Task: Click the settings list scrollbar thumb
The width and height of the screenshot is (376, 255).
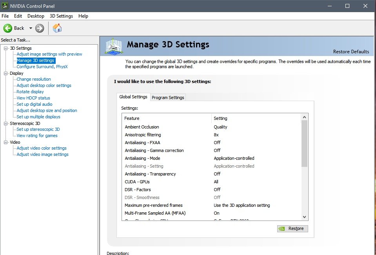Action: click(304, 143)
